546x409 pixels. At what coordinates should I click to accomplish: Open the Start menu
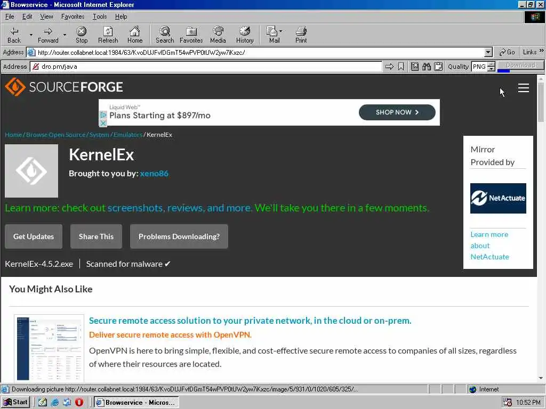coord(15,402)
